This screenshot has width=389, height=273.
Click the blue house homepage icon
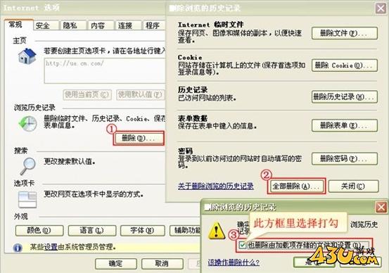click(x=27, y=56)
